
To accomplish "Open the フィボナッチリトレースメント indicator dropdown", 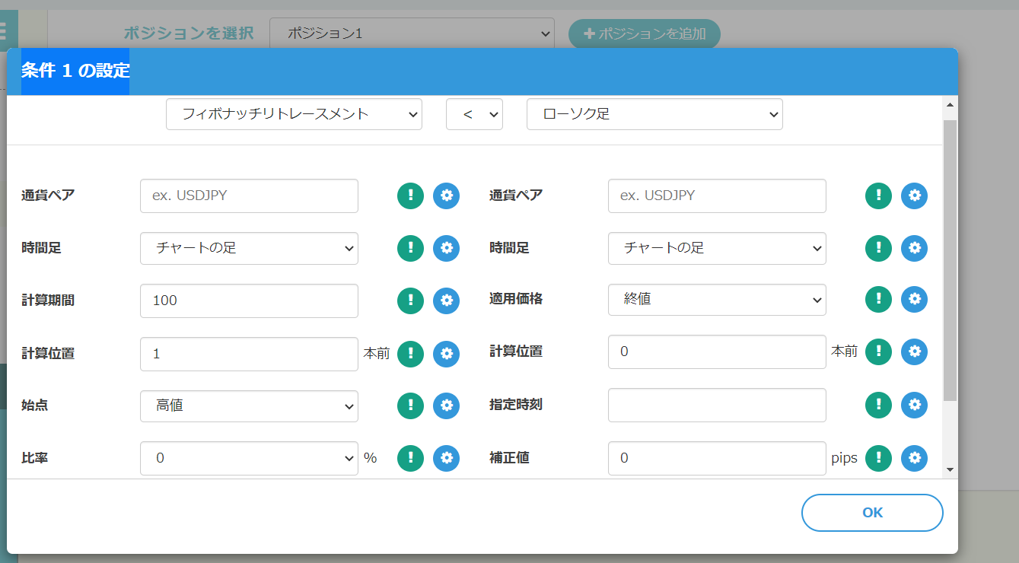I will pos(294,114).
